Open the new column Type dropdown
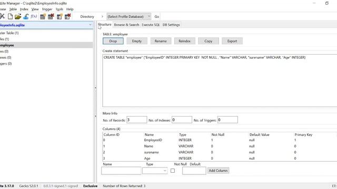The height and width of the screenshot is (189, 337). click(x=155, y=171)
